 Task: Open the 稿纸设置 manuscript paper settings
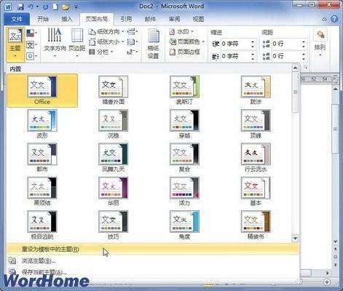[153, 44]
